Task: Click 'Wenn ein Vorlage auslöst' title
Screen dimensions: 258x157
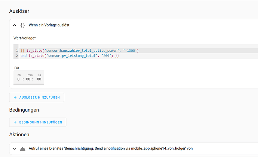Action: click(49, 25)
